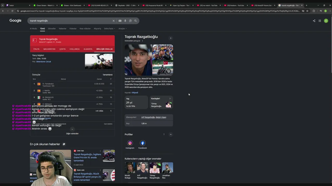This screenshot has width=332, height=186.
Task: Open the Araçlar tools dropdown
Action: [x=123, y=29]
